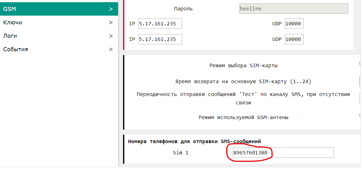Expand the Ключи chevron arrow

(x=111, y=22)
